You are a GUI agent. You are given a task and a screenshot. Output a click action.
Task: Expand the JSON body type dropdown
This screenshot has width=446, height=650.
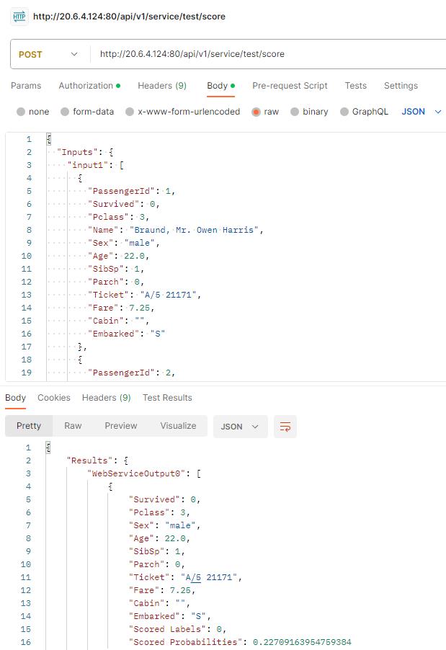pyautogui.click(x=422, y=112)
